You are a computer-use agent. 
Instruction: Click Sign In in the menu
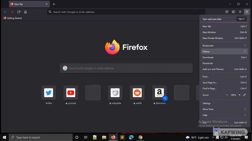click(241, 19)
